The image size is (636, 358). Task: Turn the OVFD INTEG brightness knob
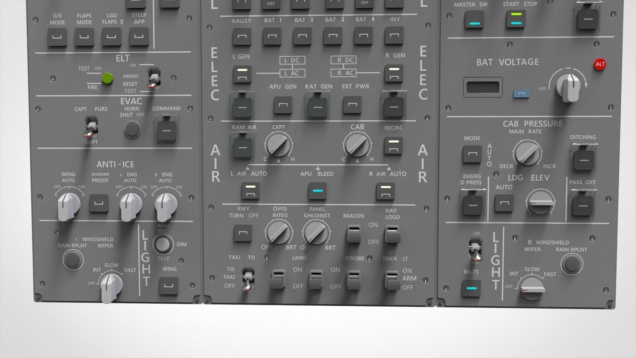point(279,232)
